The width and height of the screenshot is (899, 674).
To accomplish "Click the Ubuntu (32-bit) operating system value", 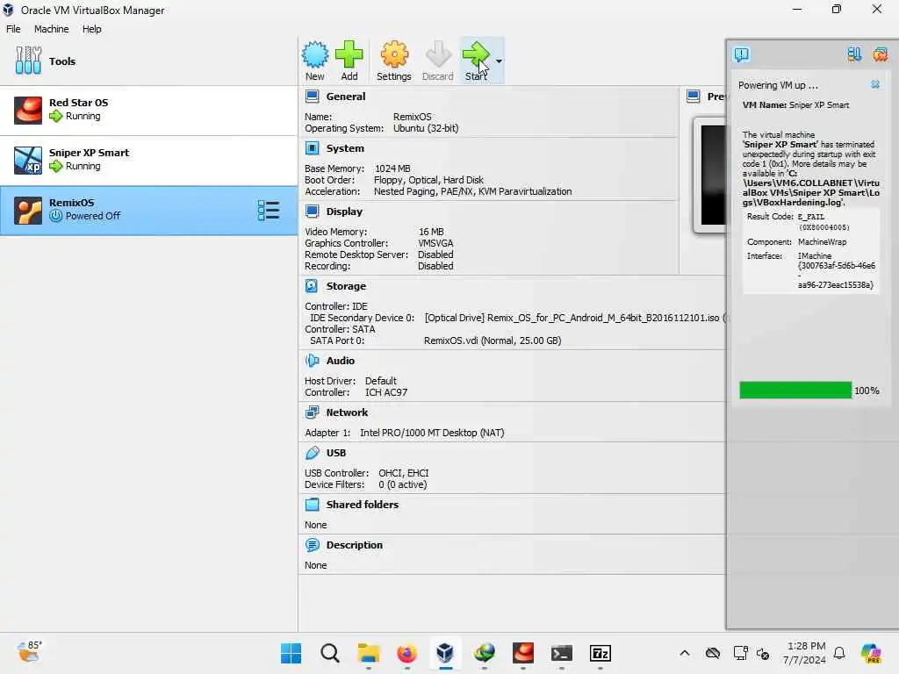I will (x=426, y=128).
